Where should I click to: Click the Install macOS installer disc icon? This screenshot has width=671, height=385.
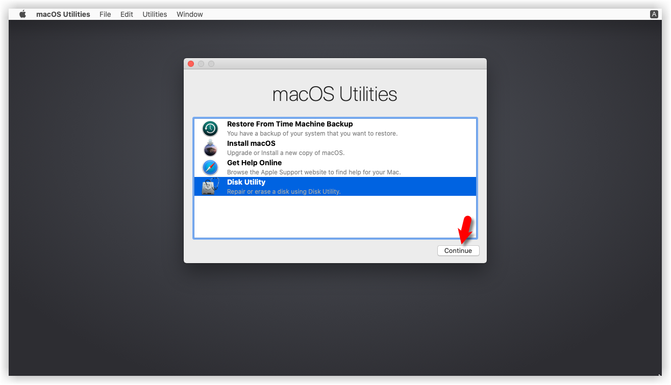(x=210, y=147)
